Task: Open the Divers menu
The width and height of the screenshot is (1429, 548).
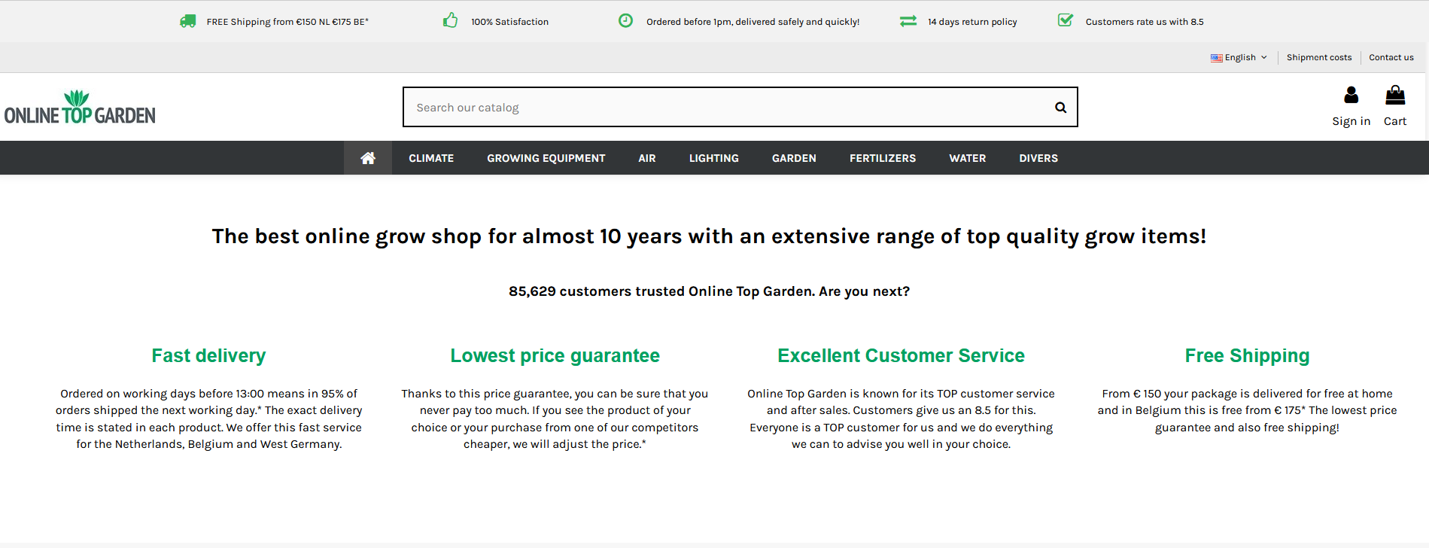Action: 1038,158
